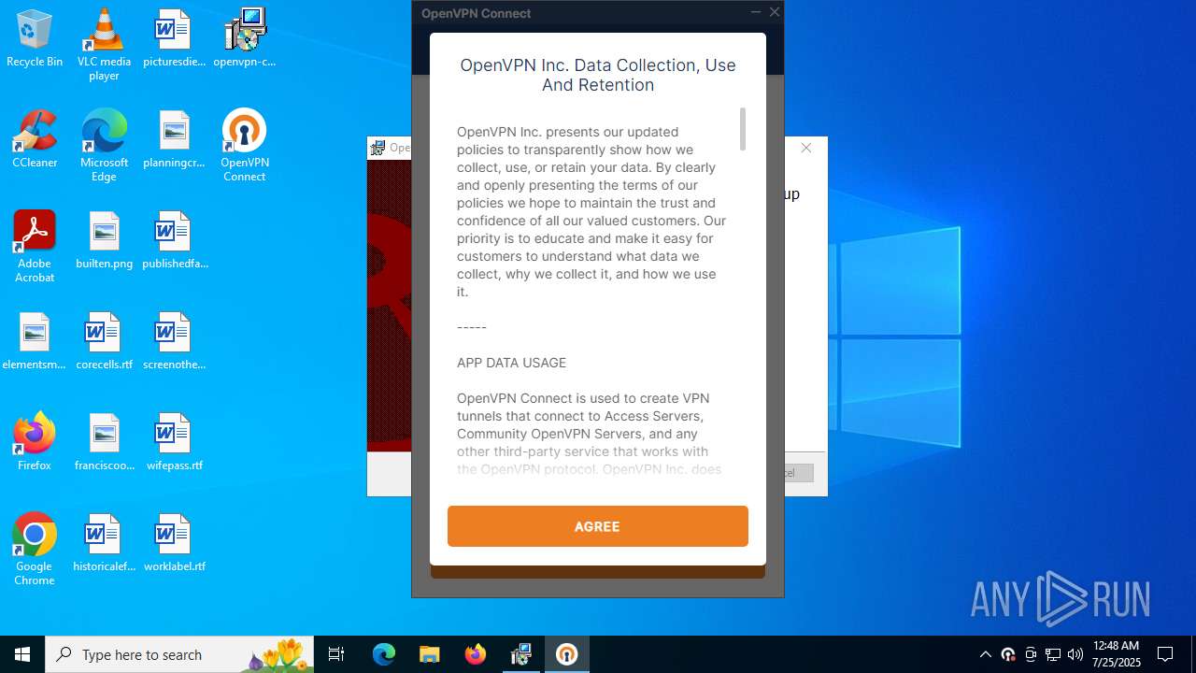Switch to installer setup taskbar item
The image size is (1196, 673).
point(520,654)
